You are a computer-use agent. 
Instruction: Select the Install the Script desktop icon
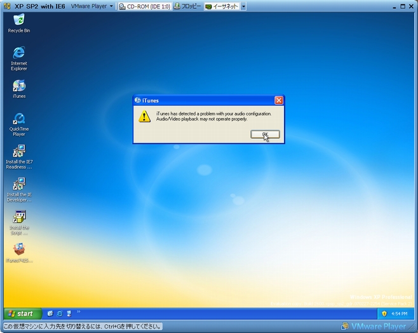coord(19,223)
